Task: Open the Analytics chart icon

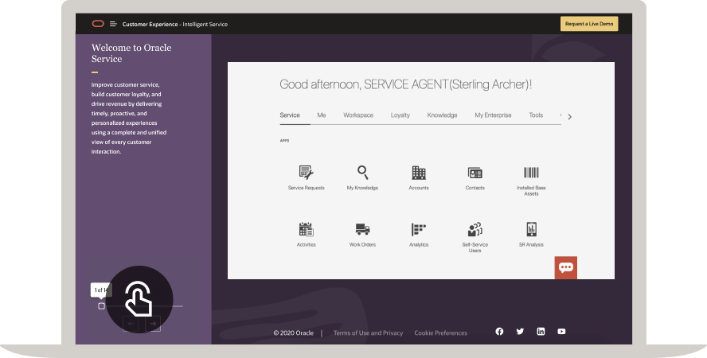Action: 419,229
